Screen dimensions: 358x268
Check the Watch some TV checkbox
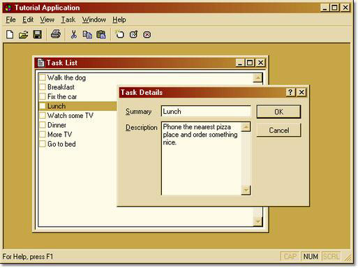pos(43,115)
